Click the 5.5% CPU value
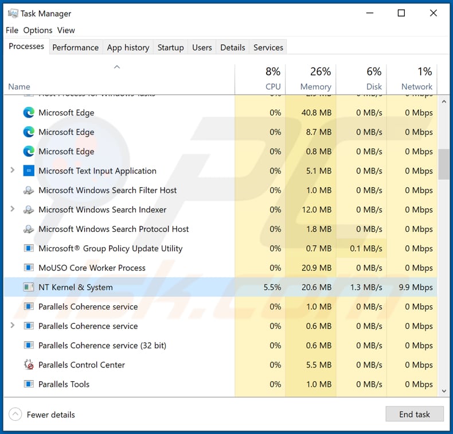 click(x=272, y=287)
